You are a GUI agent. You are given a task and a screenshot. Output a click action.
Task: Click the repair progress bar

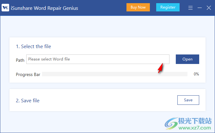pos(115,74)
